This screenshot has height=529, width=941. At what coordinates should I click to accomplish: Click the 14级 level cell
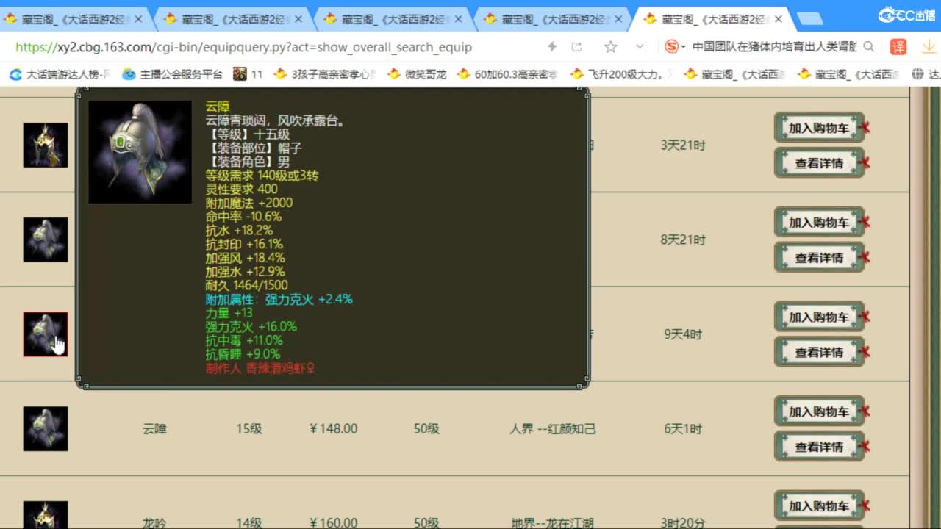(x=248, y=523)
